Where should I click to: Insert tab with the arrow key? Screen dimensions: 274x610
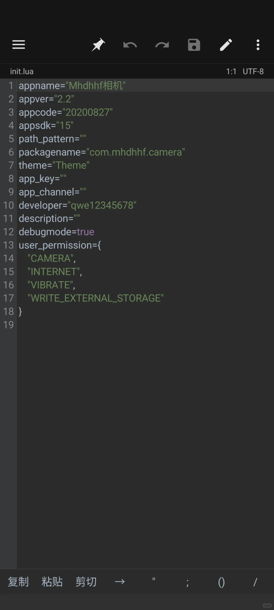(120, 582)
